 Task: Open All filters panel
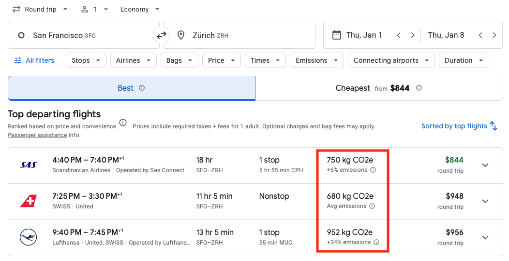(34, 61)
